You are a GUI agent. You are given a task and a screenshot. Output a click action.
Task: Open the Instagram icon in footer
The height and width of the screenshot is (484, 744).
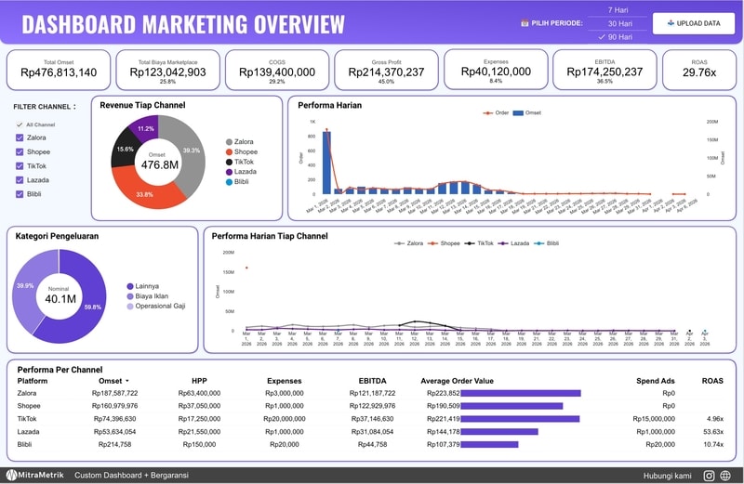[x=709, y=476]
